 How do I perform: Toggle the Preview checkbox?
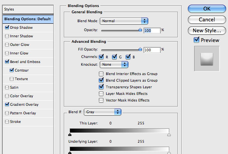tap(196, 40)
